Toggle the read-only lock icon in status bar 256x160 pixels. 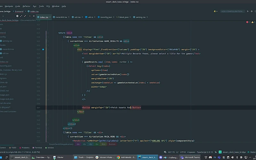tap(215, 152)
